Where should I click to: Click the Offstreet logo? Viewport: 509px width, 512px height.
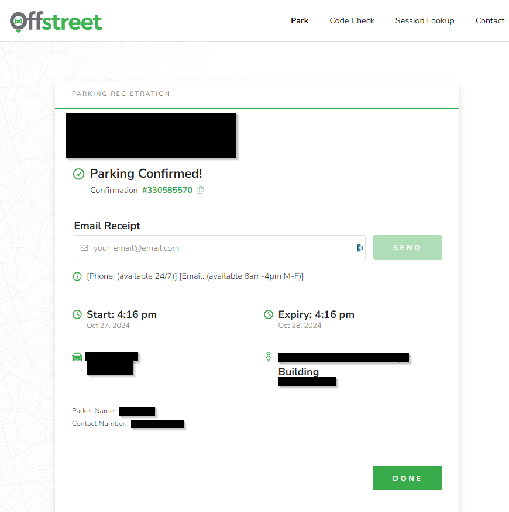coord(56,22)
